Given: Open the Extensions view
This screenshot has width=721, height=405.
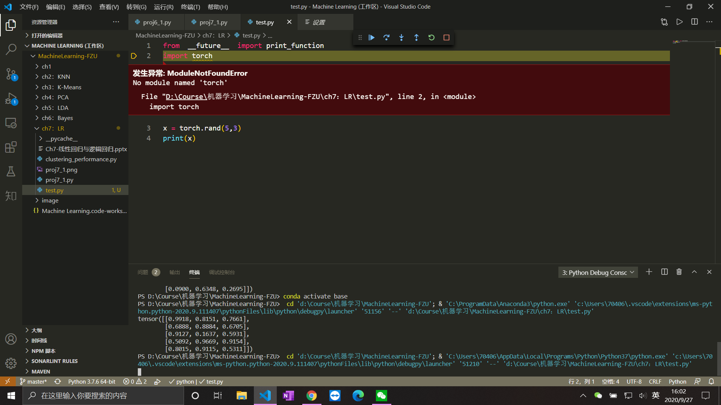Looking at the screenshot, I should click(x=11, y=147).
